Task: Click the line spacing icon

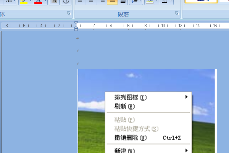Action: coord(134,2)
